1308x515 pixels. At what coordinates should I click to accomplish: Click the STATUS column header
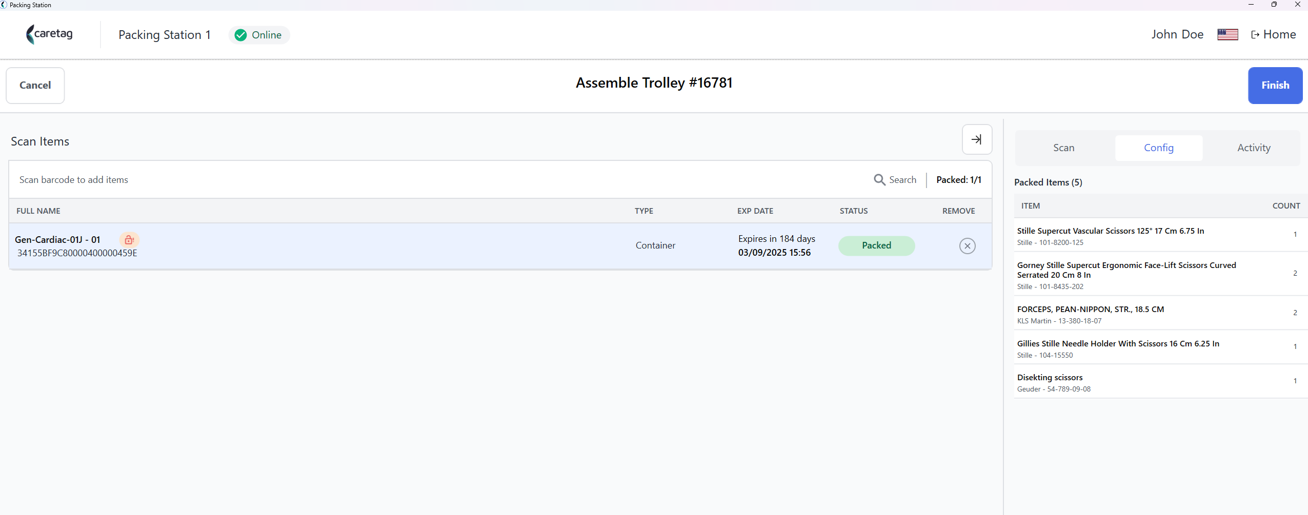(x=854, y=211)
